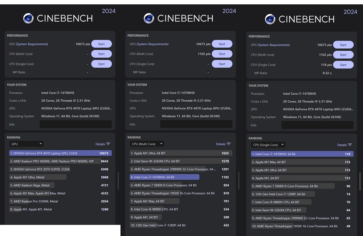Screen dimensions: 363x236
Task: Select 'AMD Ryzen 7 5800X' row scoring 96
Action: coord(302,186)
